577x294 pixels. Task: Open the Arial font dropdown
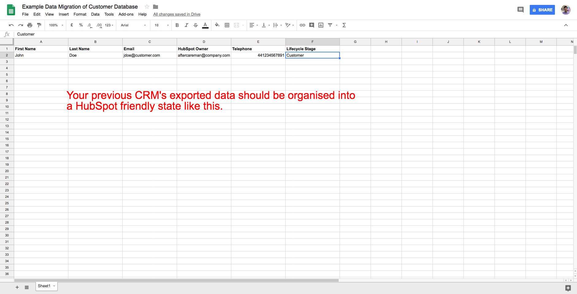(x=133, y=25)
